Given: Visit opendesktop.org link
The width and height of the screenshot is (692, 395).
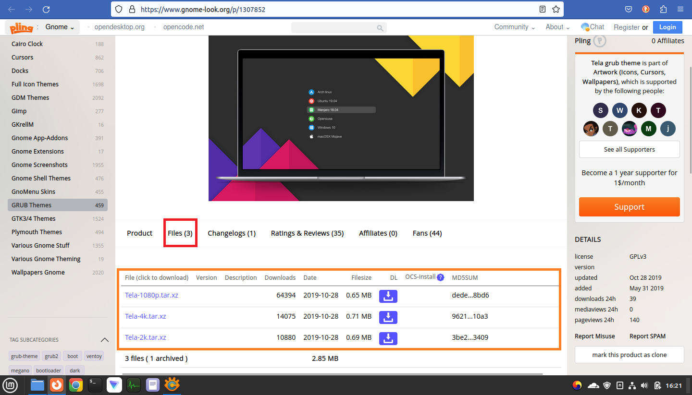Looking at the screenshot, I should pyautogui.click(x=119, y=27).
